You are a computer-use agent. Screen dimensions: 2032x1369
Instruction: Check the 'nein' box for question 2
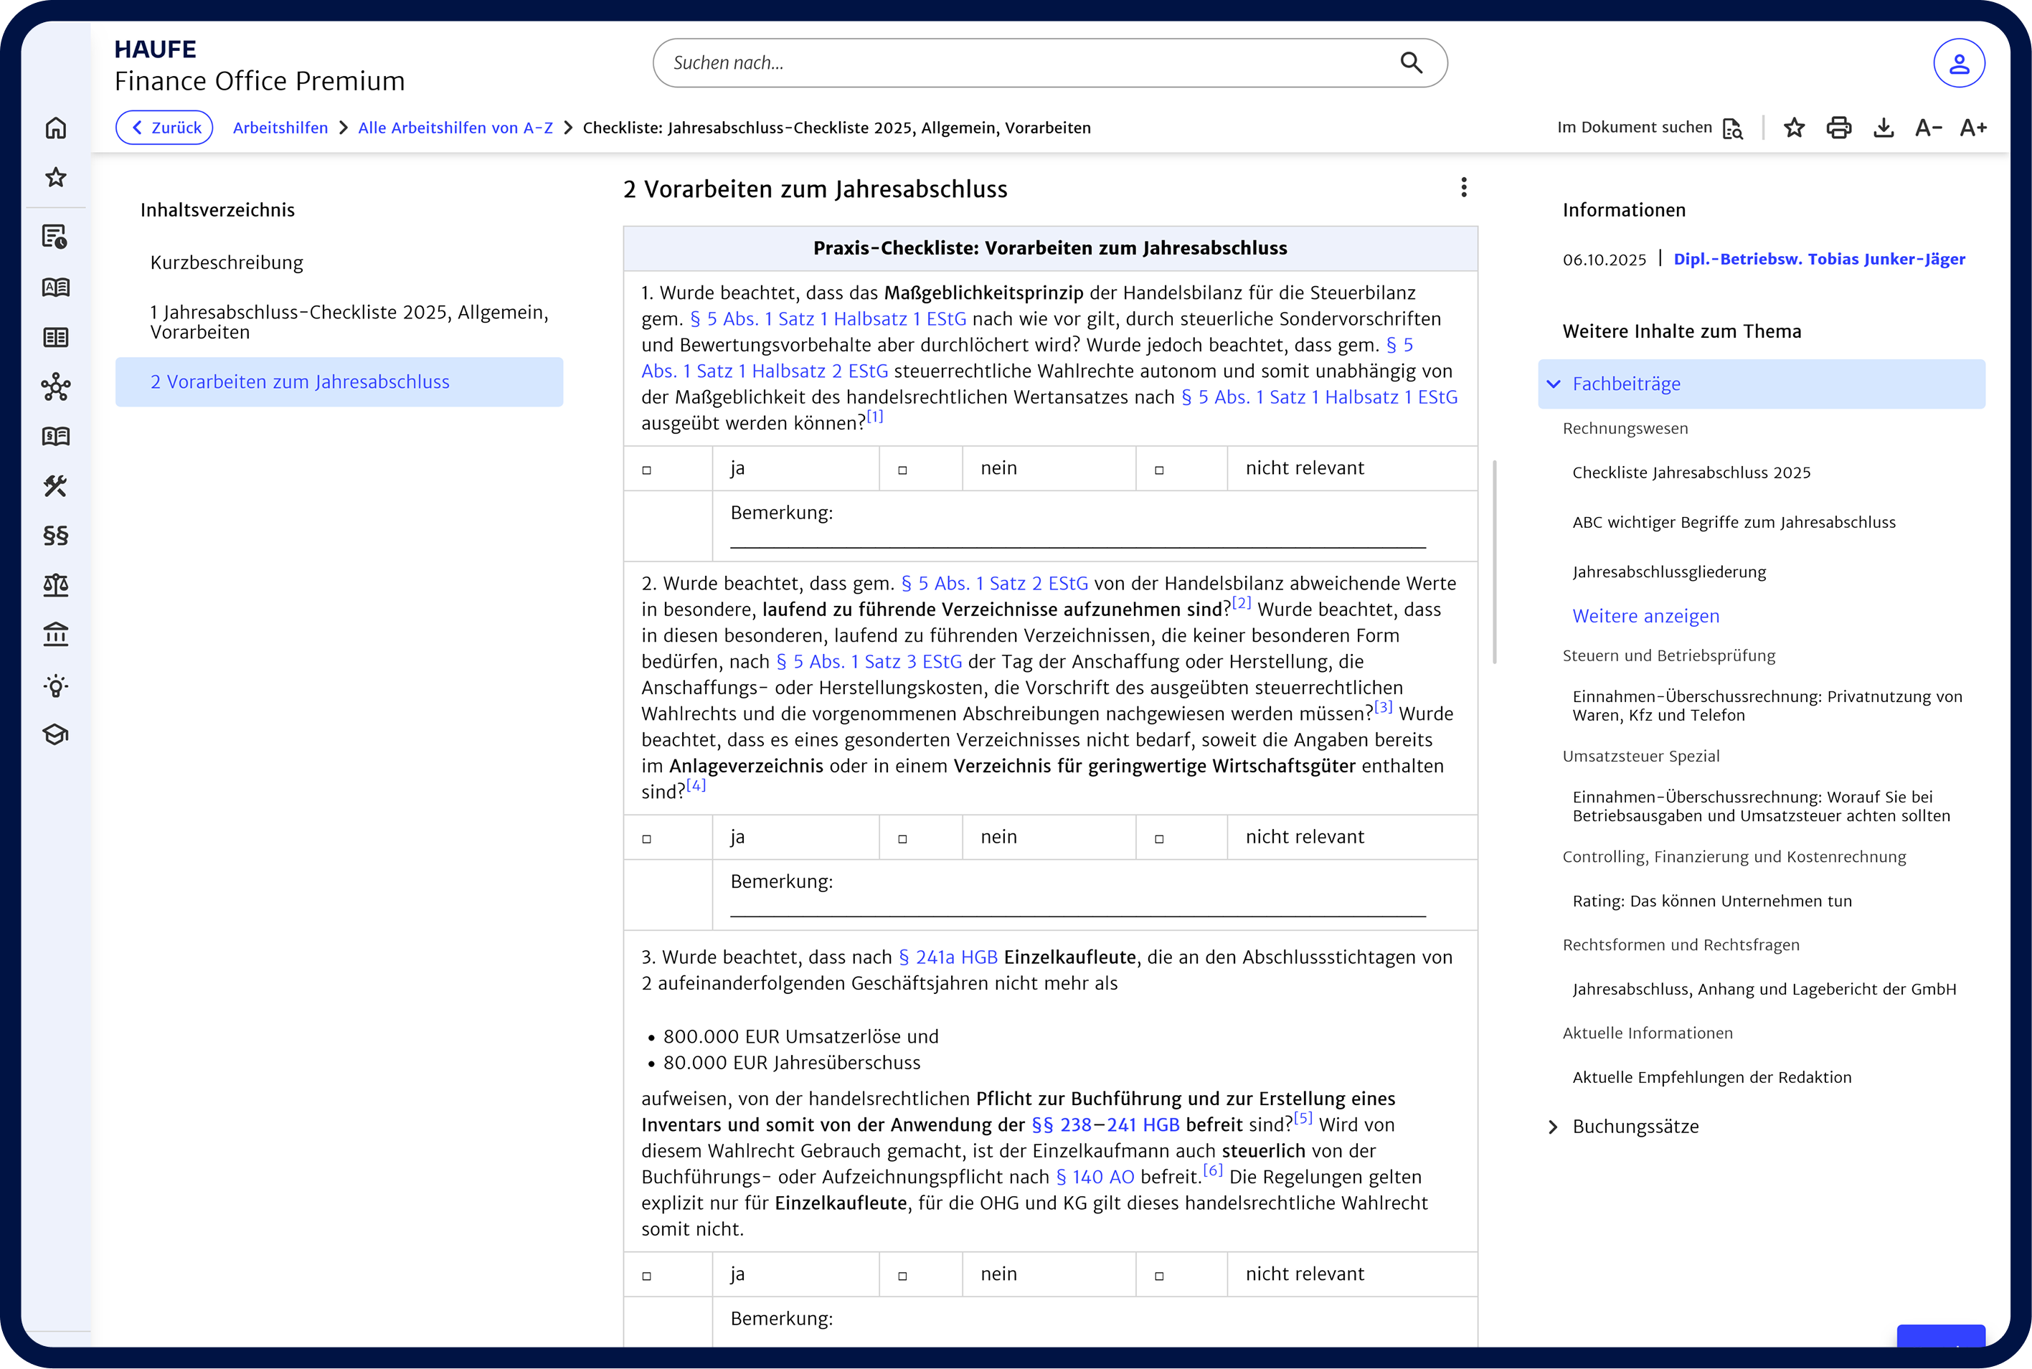[x=903, y=839]
